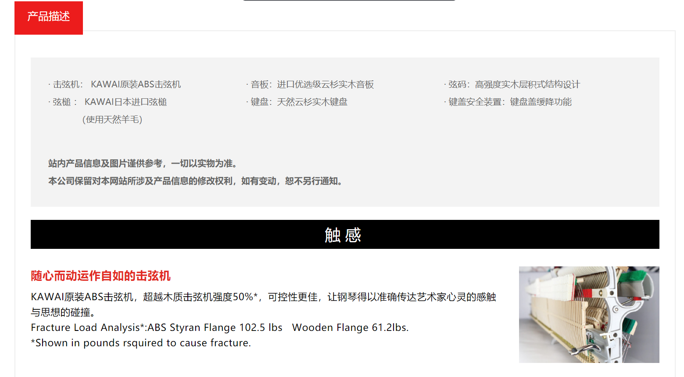Click the footnote *Shown in pounds rsquired
Image resolution: width=684 pixels, height=377 pixels.
coord(141,343)
